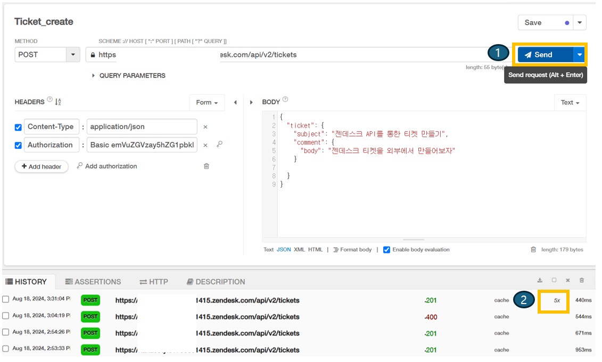Click the Add header button
This screenshot has width=602, height=362.
42,166
